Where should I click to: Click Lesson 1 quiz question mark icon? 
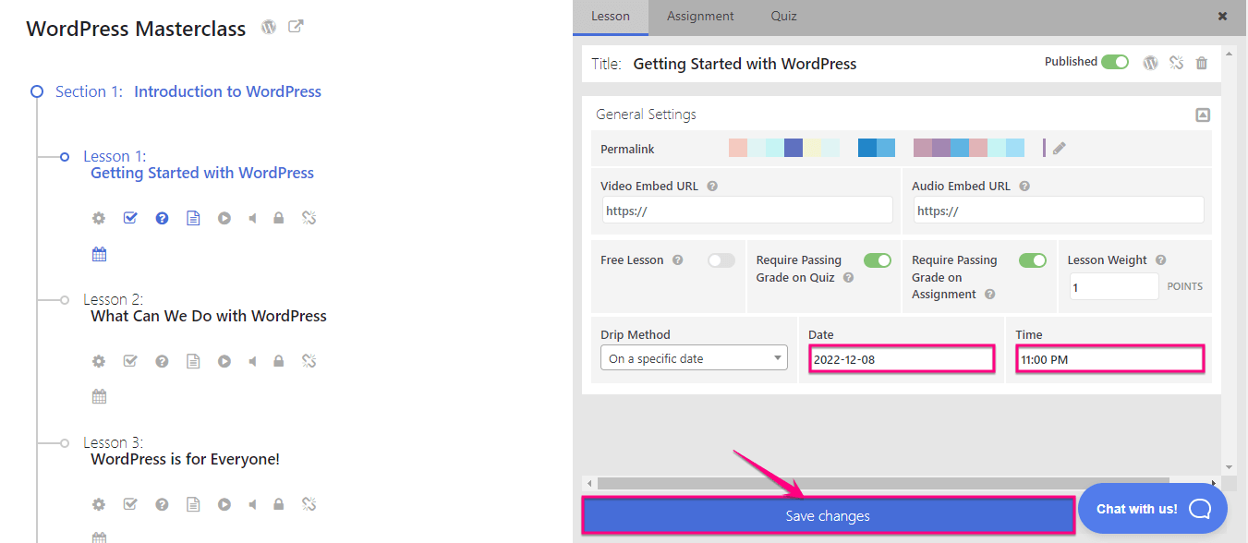tap(162, 219)
